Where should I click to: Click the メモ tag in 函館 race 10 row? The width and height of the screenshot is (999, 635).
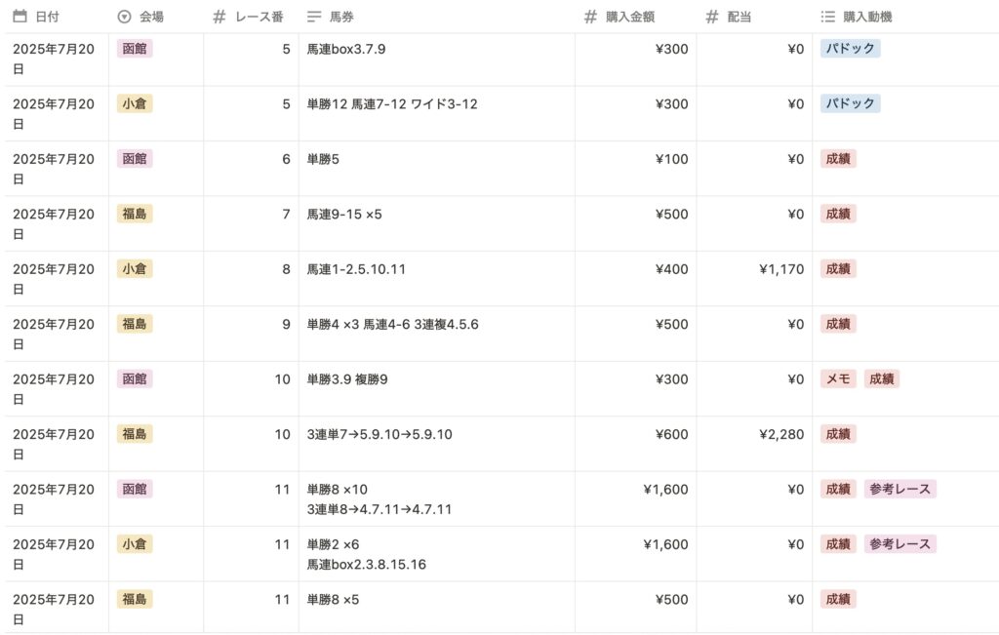838,379
